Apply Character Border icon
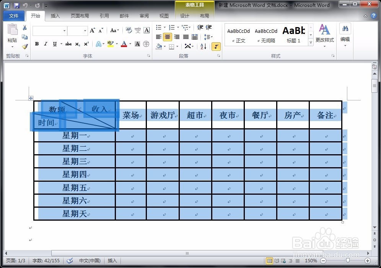Viewport: 381px width, 268px height. (x=147, y=30)
